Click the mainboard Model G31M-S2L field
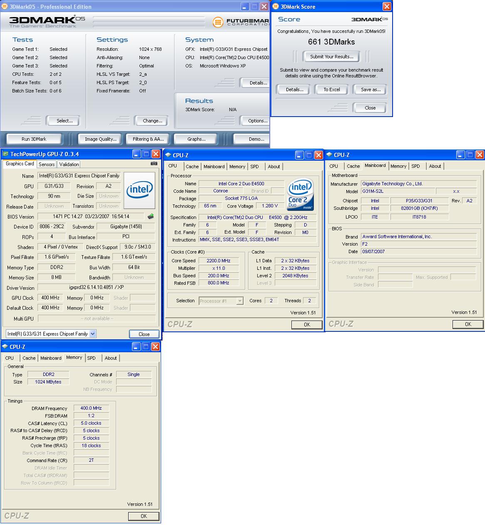 (398, 191)
